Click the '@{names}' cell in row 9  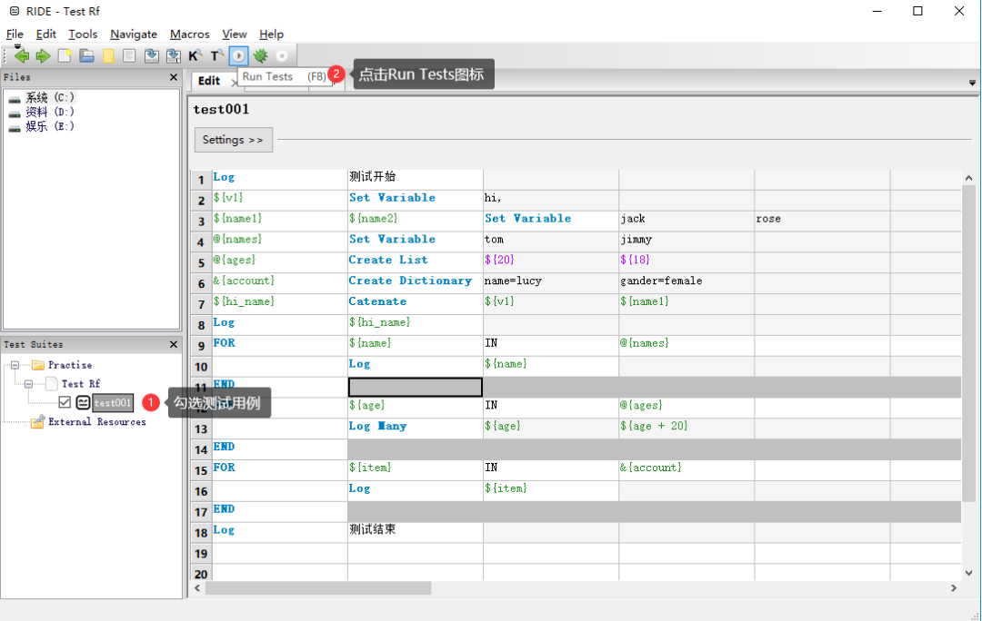(x=686, y=345)
